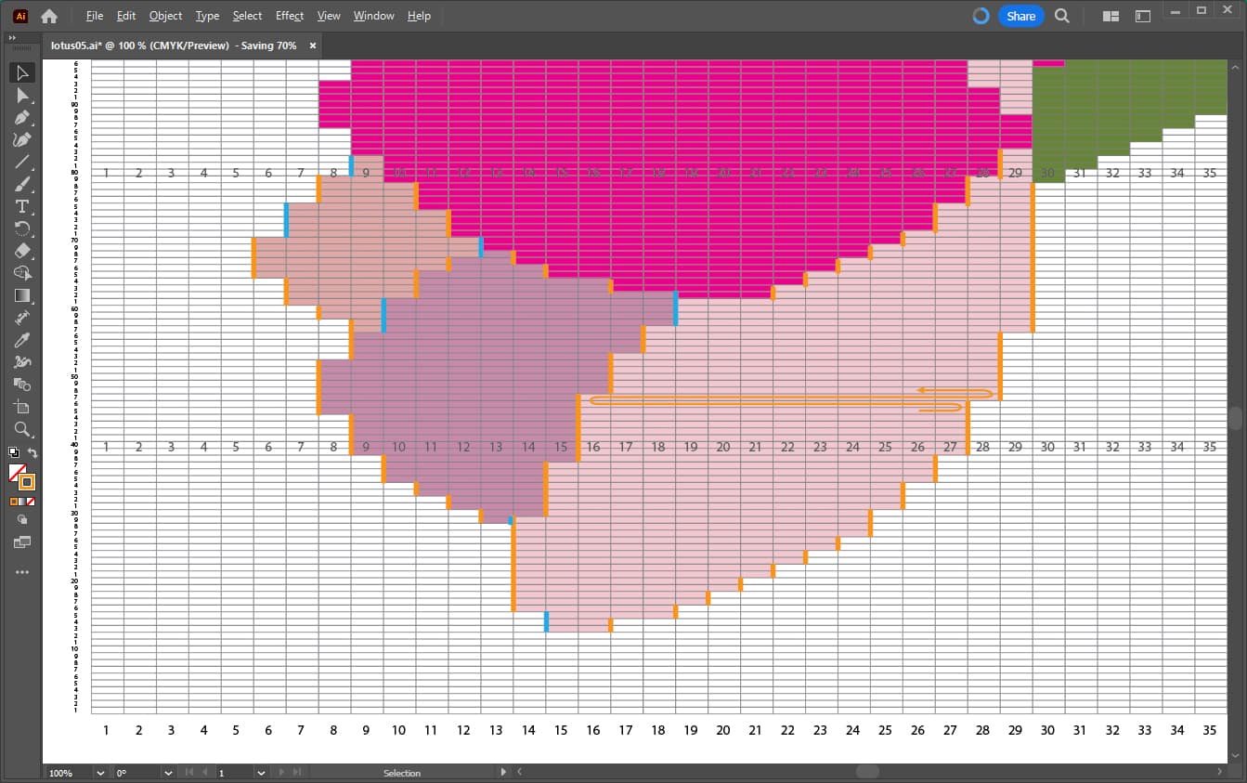The image size is (1247, 783).
Task: Expand the rotation angle dropdown
Action: (168, 773)
